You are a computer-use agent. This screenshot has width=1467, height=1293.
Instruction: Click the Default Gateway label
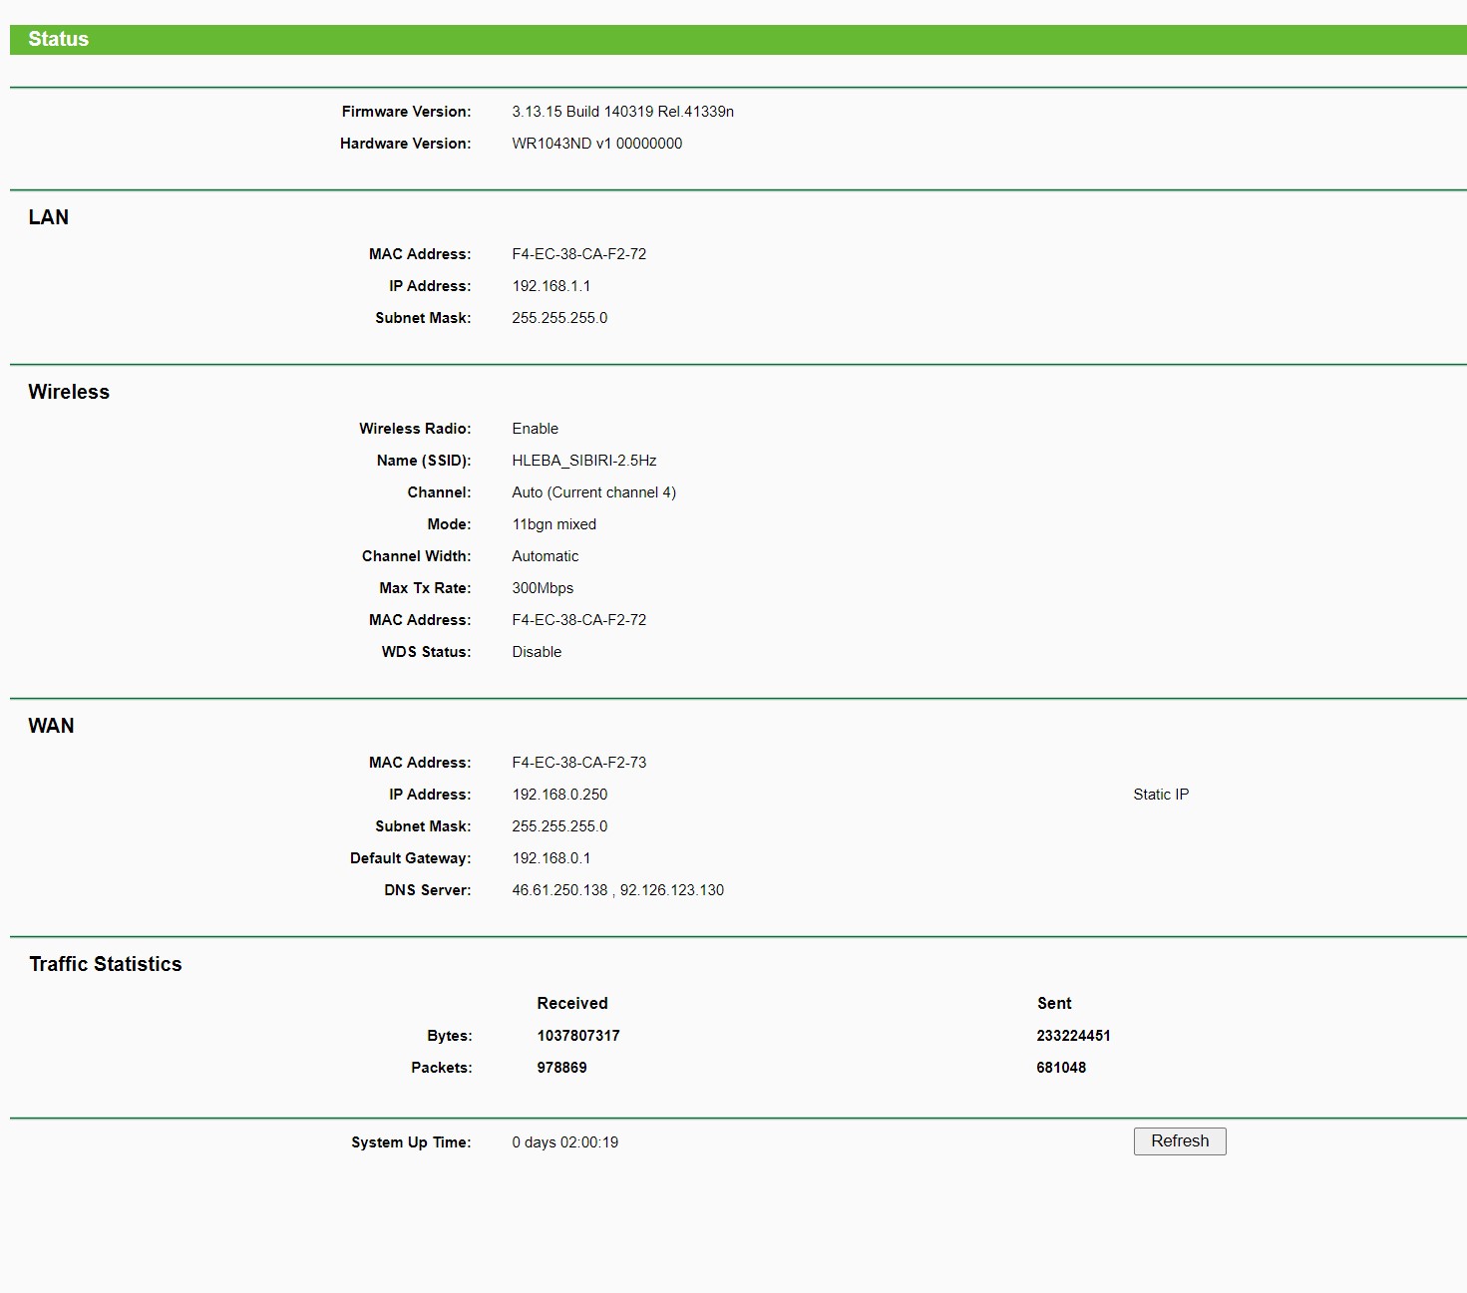pos(411,858)
